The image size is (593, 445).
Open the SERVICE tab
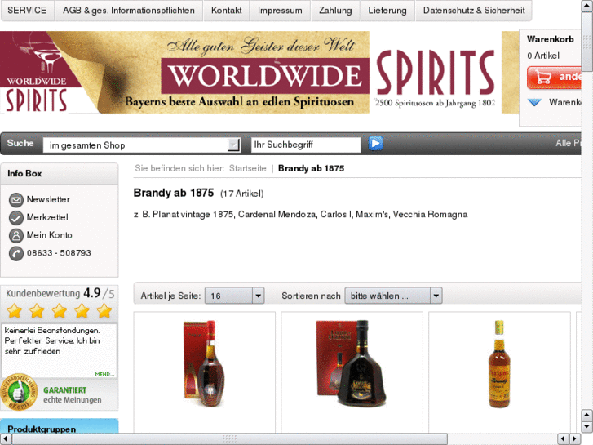(x=27, y=11)
